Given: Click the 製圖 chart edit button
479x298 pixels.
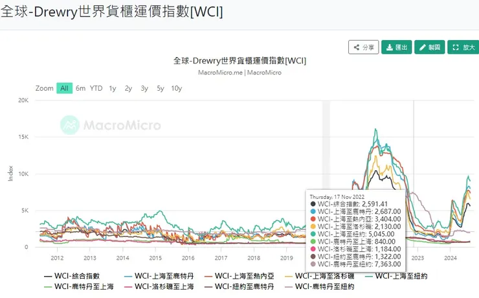Looking at the screenshot, I should (x=430, y=47).
